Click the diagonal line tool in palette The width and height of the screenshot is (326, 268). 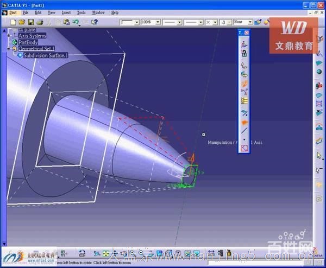[x=244, y=130]
